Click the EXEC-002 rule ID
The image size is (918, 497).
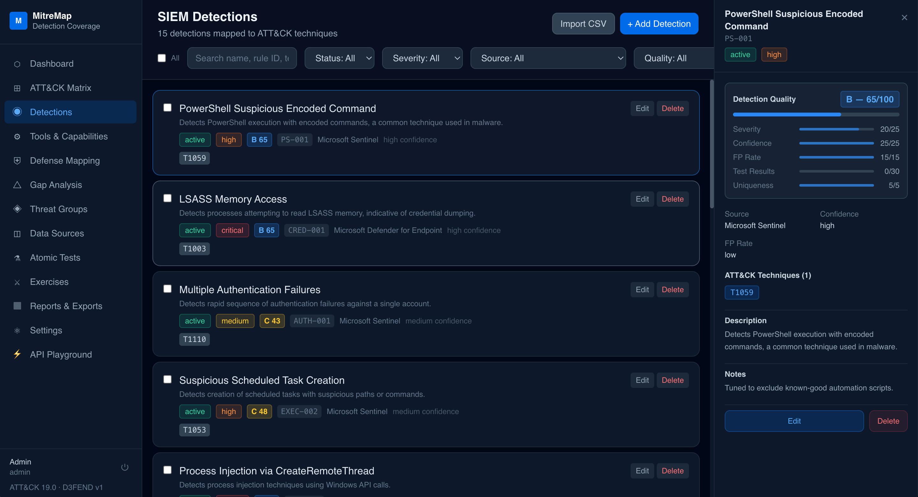299,412
